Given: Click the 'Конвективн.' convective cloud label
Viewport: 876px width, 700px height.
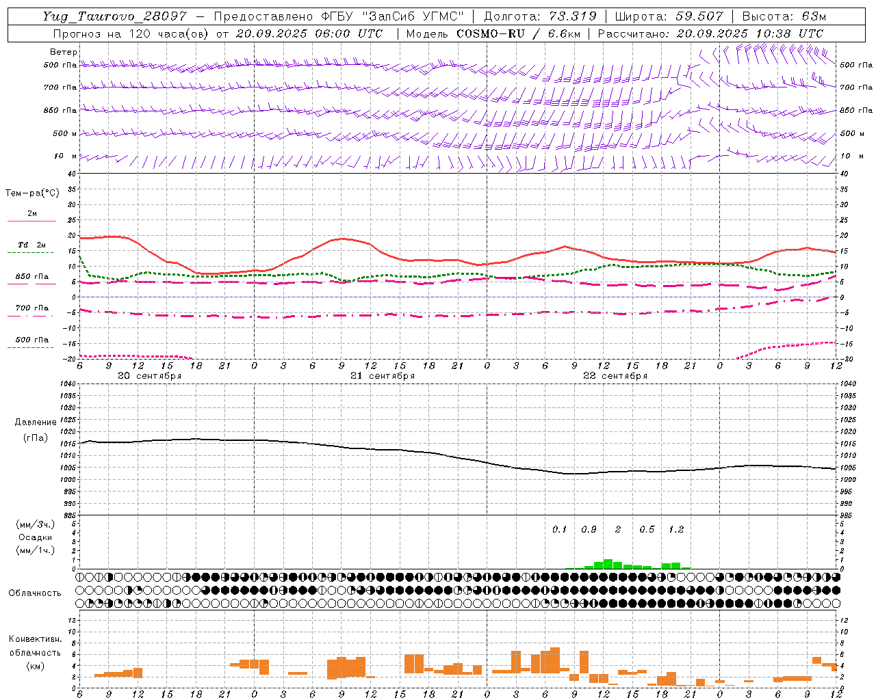Looking at the screenshot, I should point(36,639).
